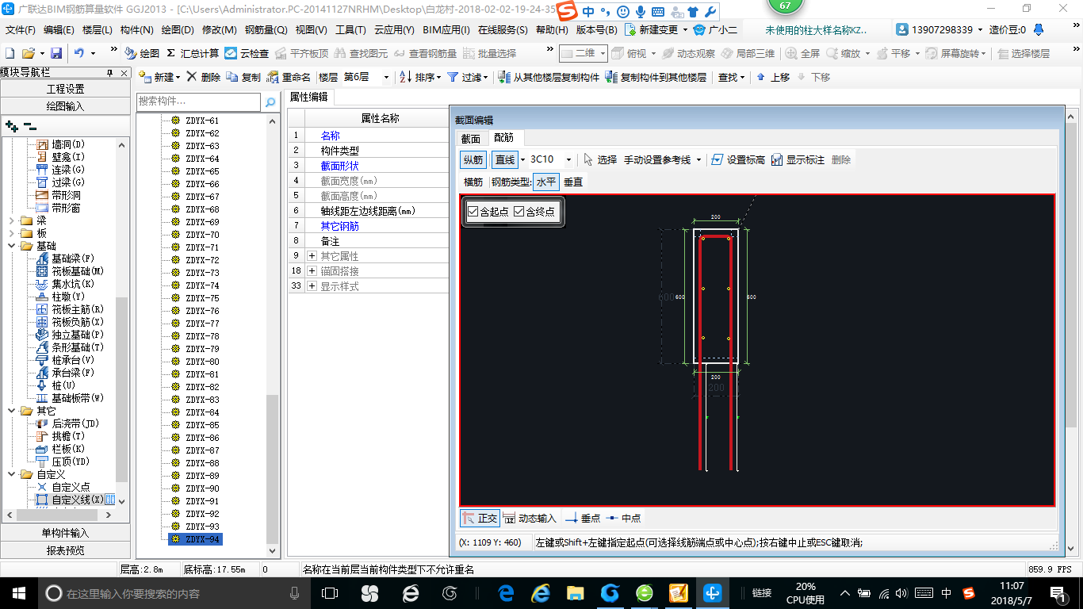Click the search magnifier icon for components
Image resolution: width=1083 pixels, height=609 pixels.
tap(270, 101)
